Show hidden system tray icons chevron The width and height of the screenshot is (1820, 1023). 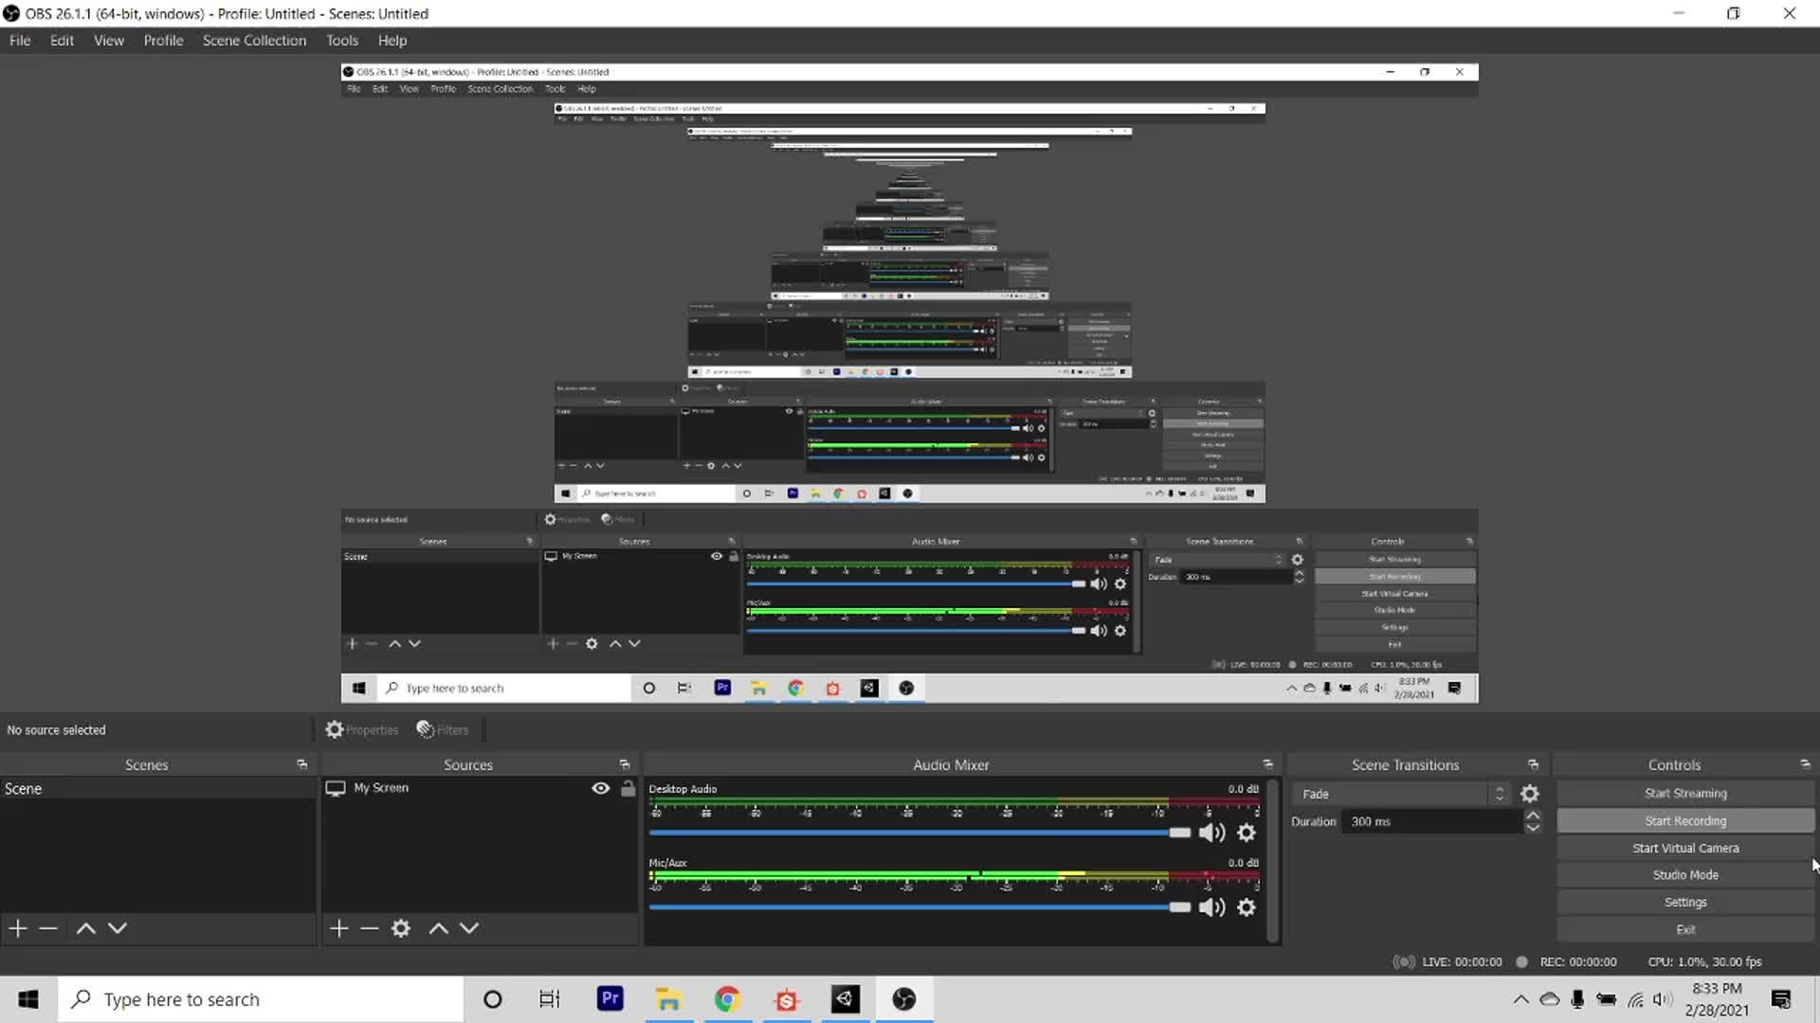point(1520,999)
